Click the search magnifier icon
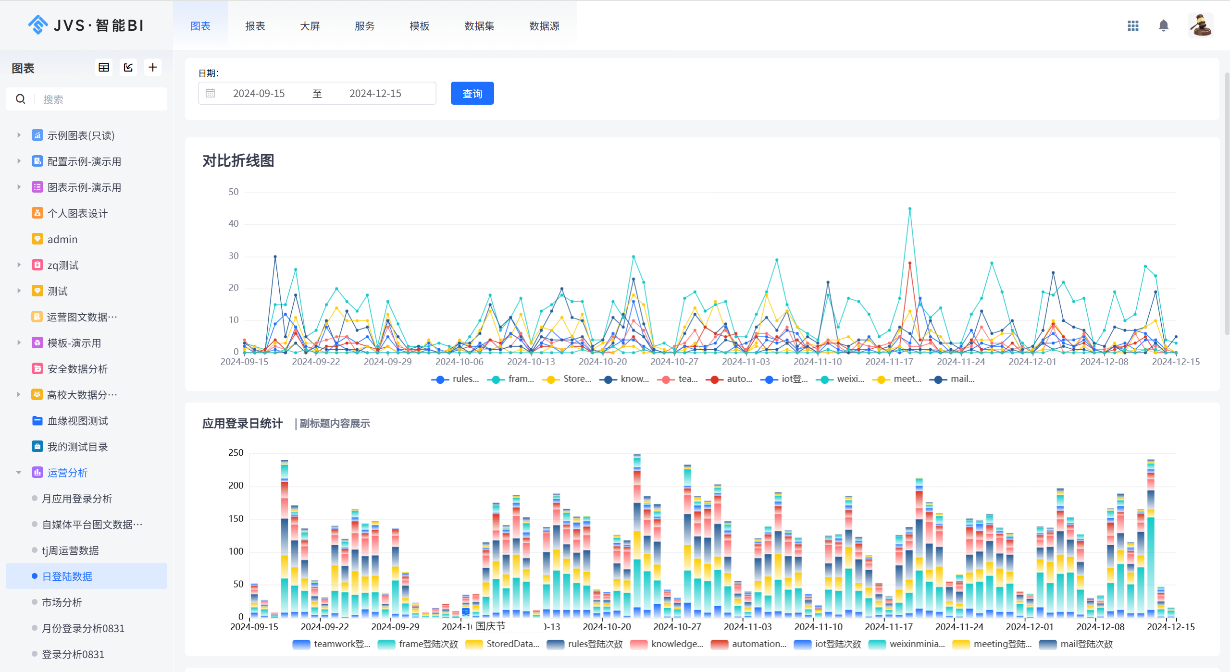This screenshot has width=1230, height=672. coord(20,99)
